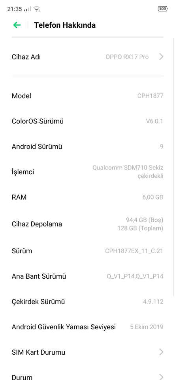Tap the 21:35 clock in status bar
175x380 pixels.
(15, 9)
